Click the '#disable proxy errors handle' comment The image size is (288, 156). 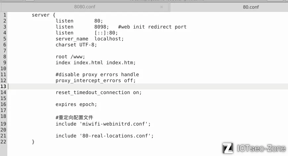pos(97,75)
